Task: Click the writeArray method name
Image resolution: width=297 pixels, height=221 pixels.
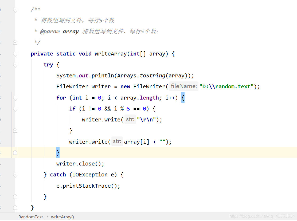Action: (111, 54)
